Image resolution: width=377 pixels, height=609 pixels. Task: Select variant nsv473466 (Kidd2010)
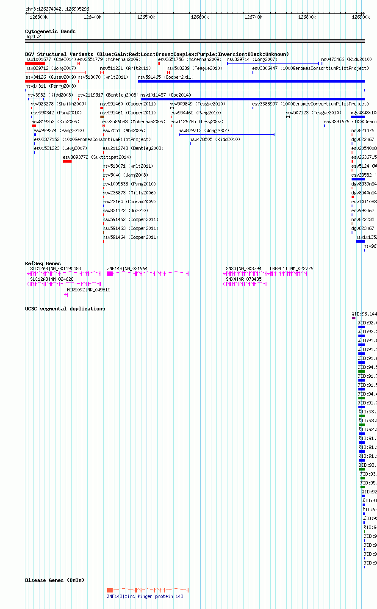[347, 59]
